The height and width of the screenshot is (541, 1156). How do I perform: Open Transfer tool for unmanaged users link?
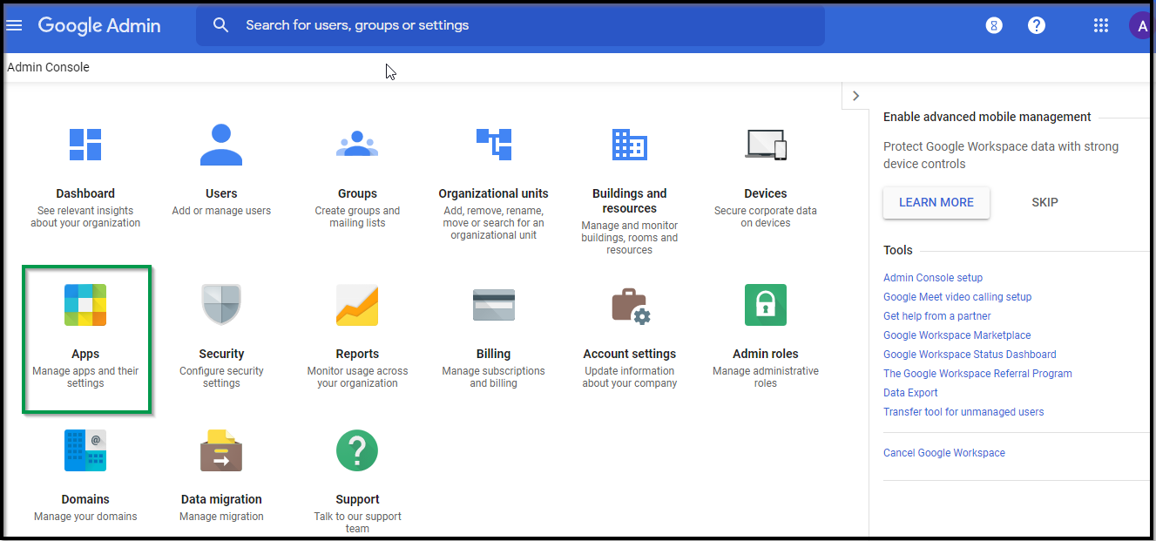(963, 412)
